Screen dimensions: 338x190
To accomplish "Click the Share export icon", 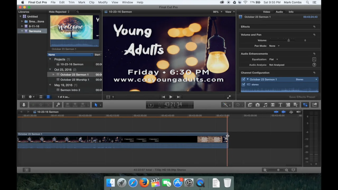I will (314, 105).
